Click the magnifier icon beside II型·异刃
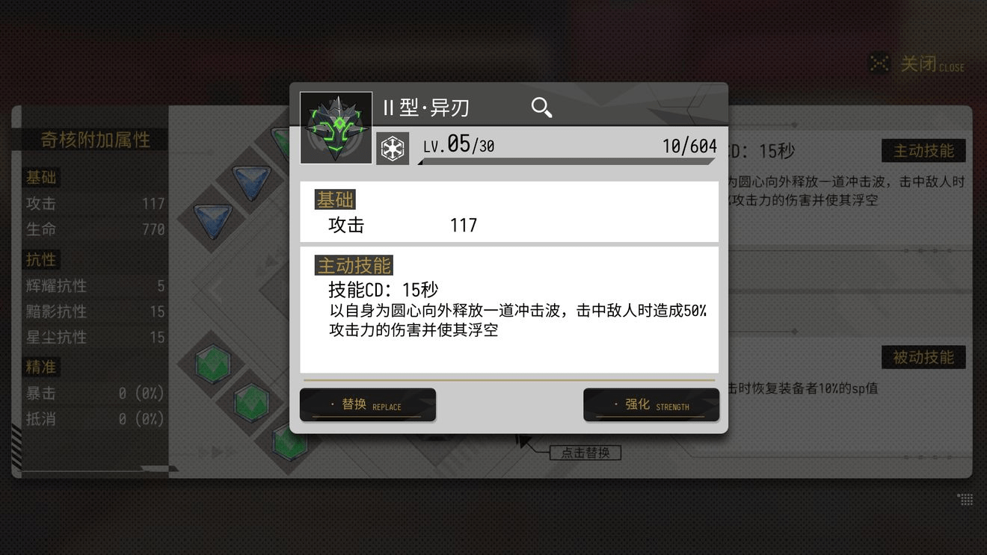987x555 pixels. point(541,108)
